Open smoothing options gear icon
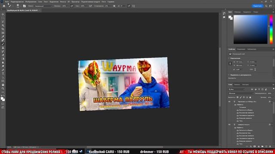 coord(114,6)
